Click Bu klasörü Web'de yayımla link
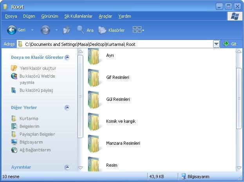 [37, 79]
